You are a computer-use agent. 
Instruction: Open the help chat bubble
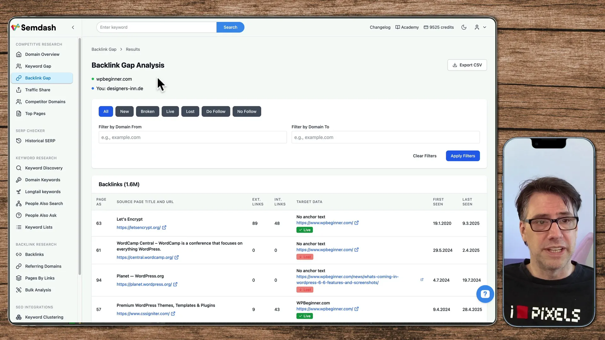[485, 294]
